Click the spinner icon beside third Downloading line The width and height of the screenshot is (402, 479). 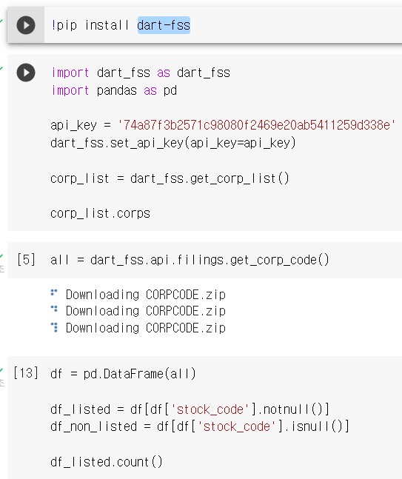tap(54, 327)
